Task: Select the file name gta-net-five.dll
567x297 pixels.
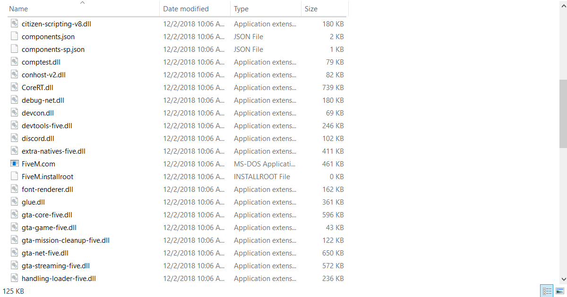Action: coord(45,253)
